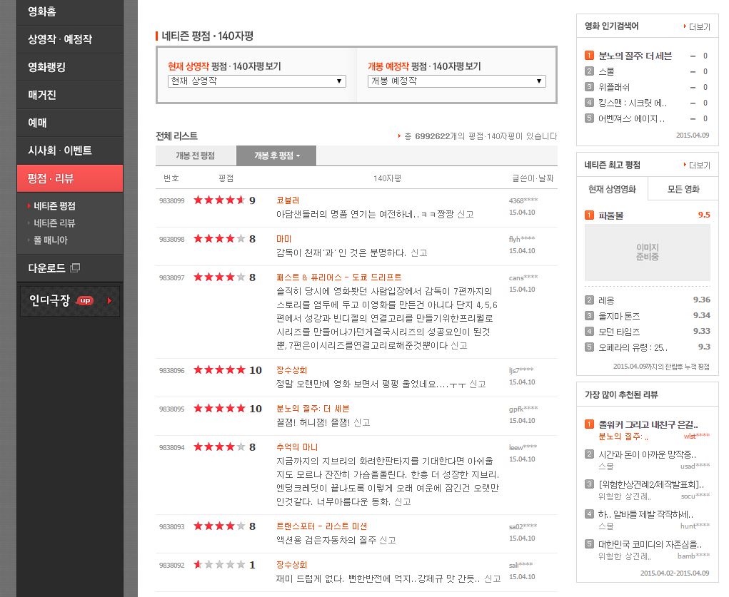The height and width of the screenshot is (597, 729).
Task: Click 신고 on the 도쿄 드리프트 review
Action: tap(459, 346)
